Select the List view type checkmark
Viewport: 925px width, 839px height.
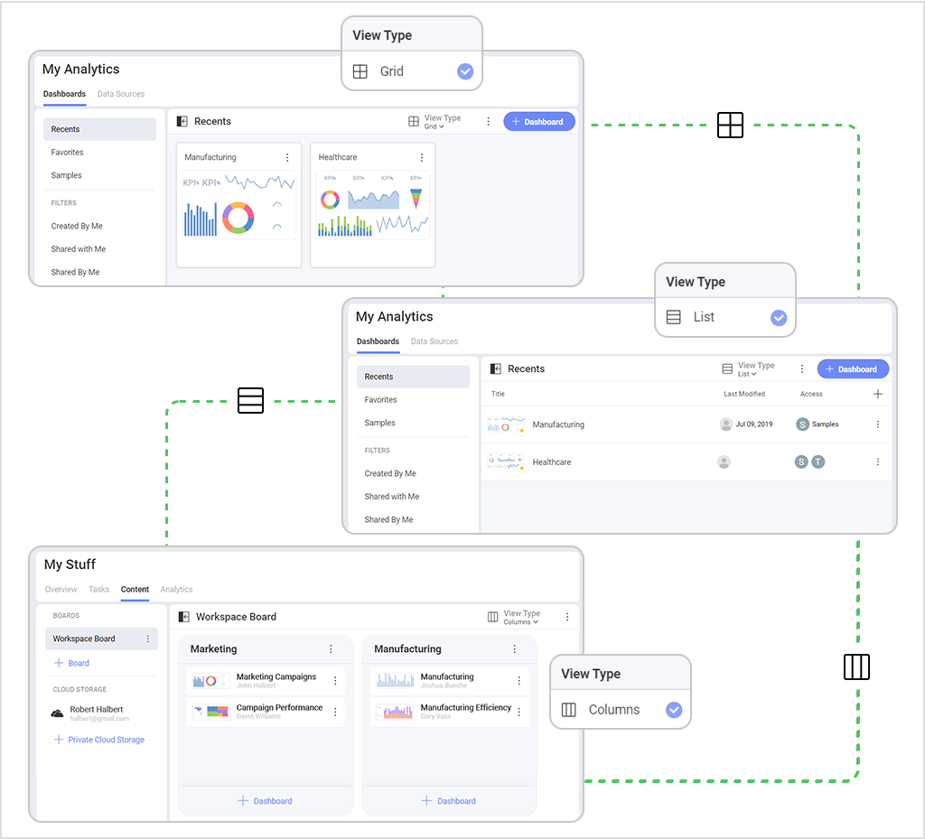click(778, 317)
